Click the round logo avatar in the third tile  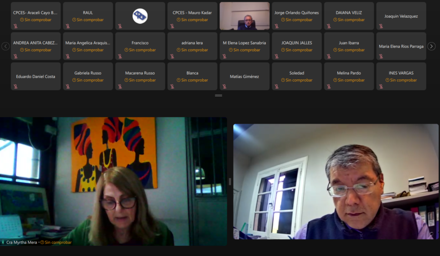140,16
